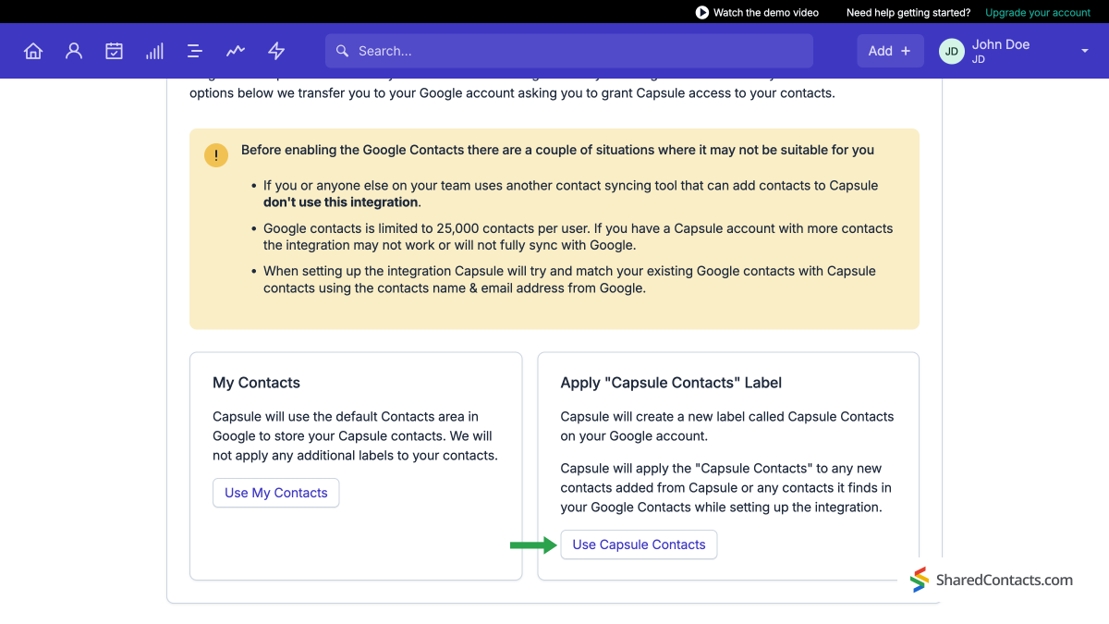Click the Add + button
The width and height of the screenshot is (1109, 624).
click(889, 51)
